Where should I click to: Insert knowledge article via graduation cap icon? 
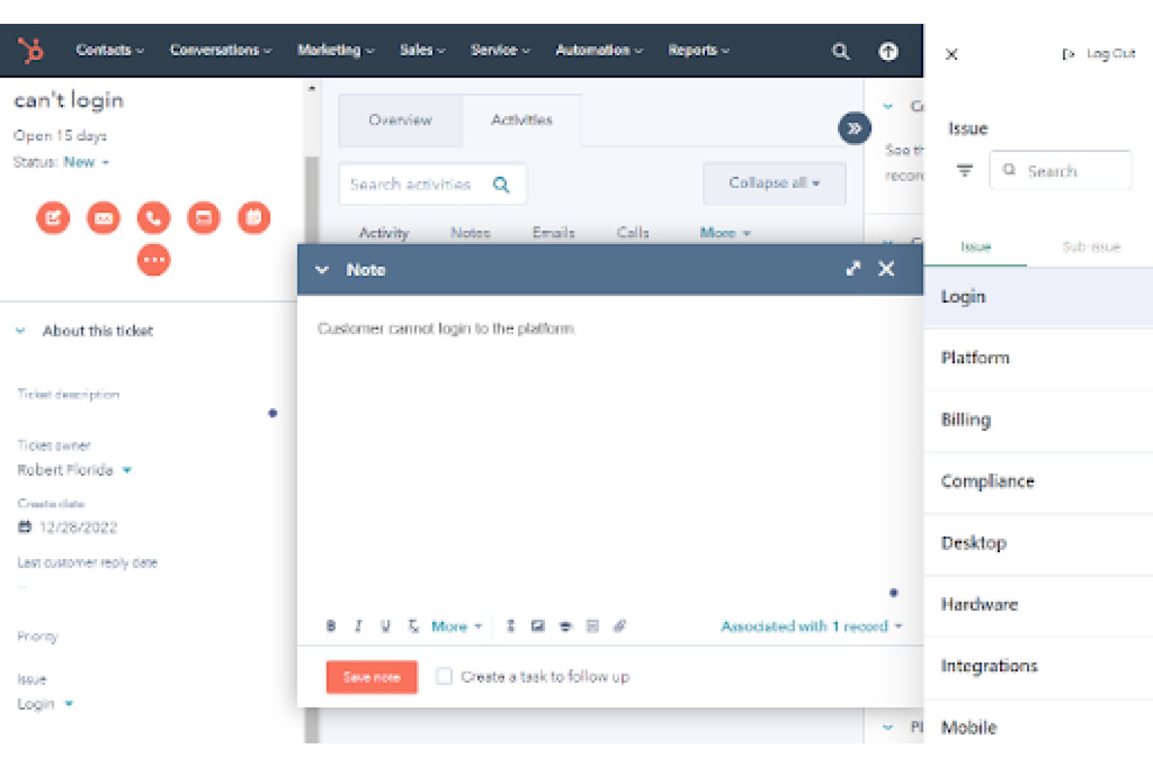(x=565, y=626)
